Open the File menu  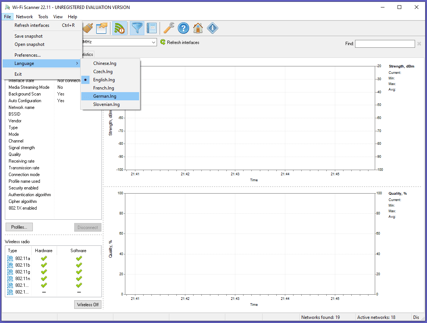7,17
